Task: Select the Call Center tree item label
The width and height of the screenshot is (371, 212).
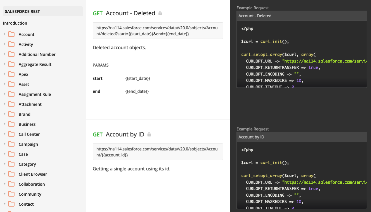Action: tap(29, 134)
